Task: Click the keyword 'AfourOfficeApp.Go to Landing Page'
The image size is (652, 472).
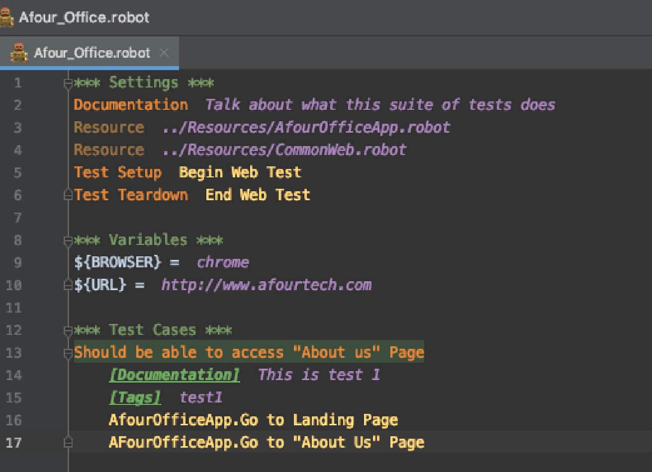Action: click(253, 420)
